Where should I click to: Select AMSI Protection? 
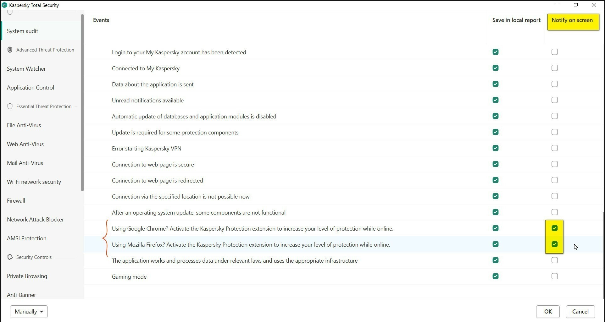click(41, 238)
